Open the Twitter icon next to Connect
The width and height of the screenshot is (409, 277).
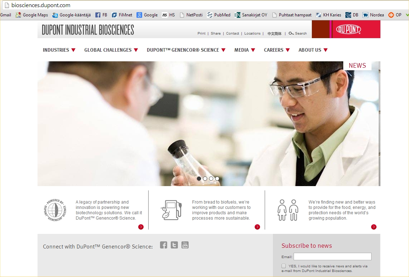(x=174, y=245)
